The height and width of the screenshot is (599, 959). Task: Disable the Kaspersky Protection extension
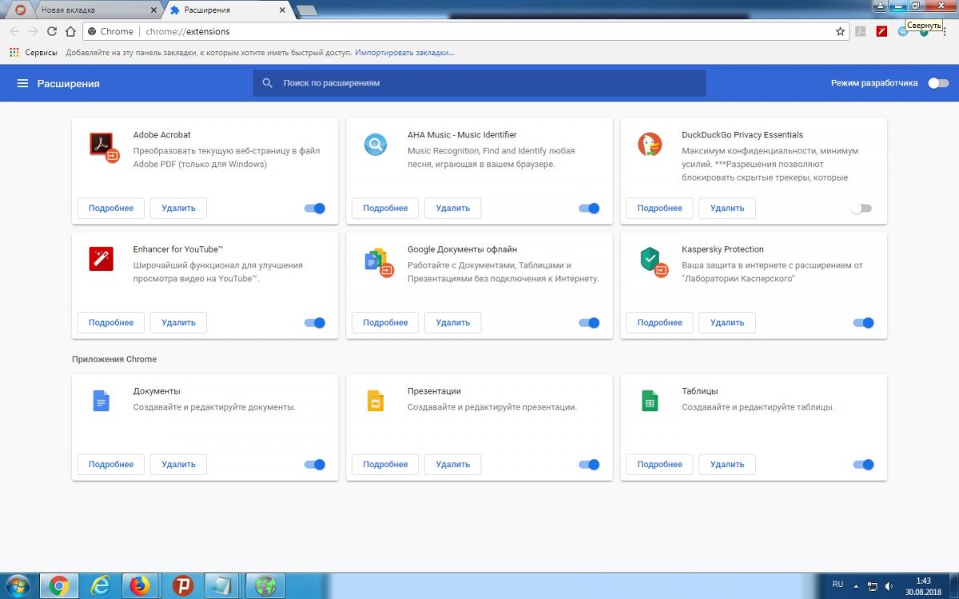[x=863, y=323]
